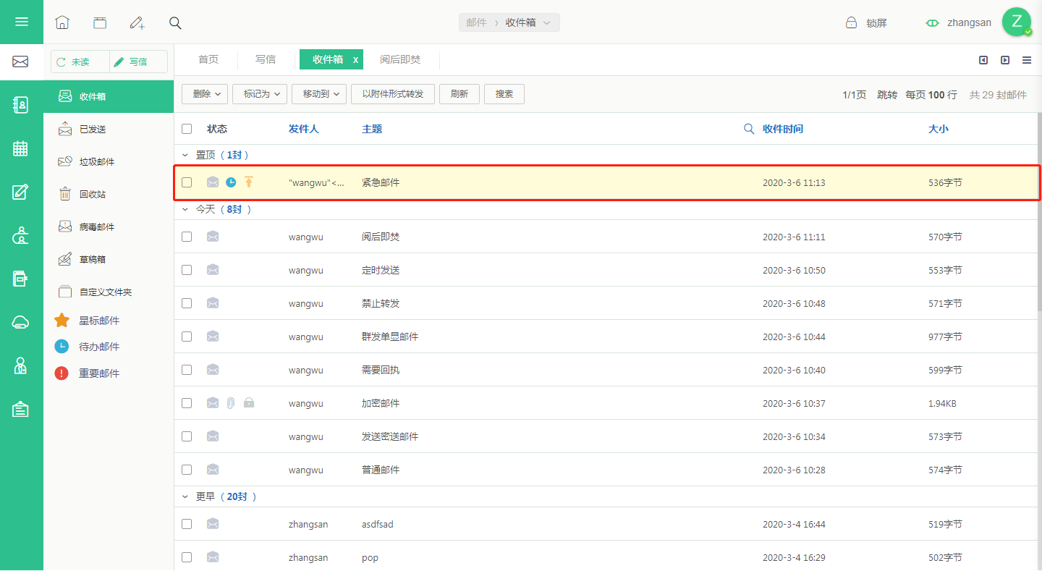Open the 标记为 dropdown

260,94
